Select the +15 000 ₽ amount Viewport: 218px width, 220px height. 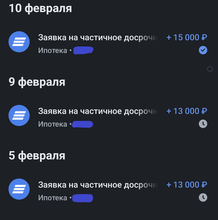(187, 38)
